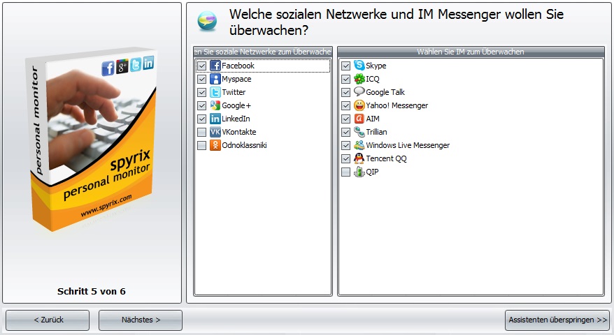
Task: Click Assistenten überspringen to skip wizard
Action: [x=557, y=320]
